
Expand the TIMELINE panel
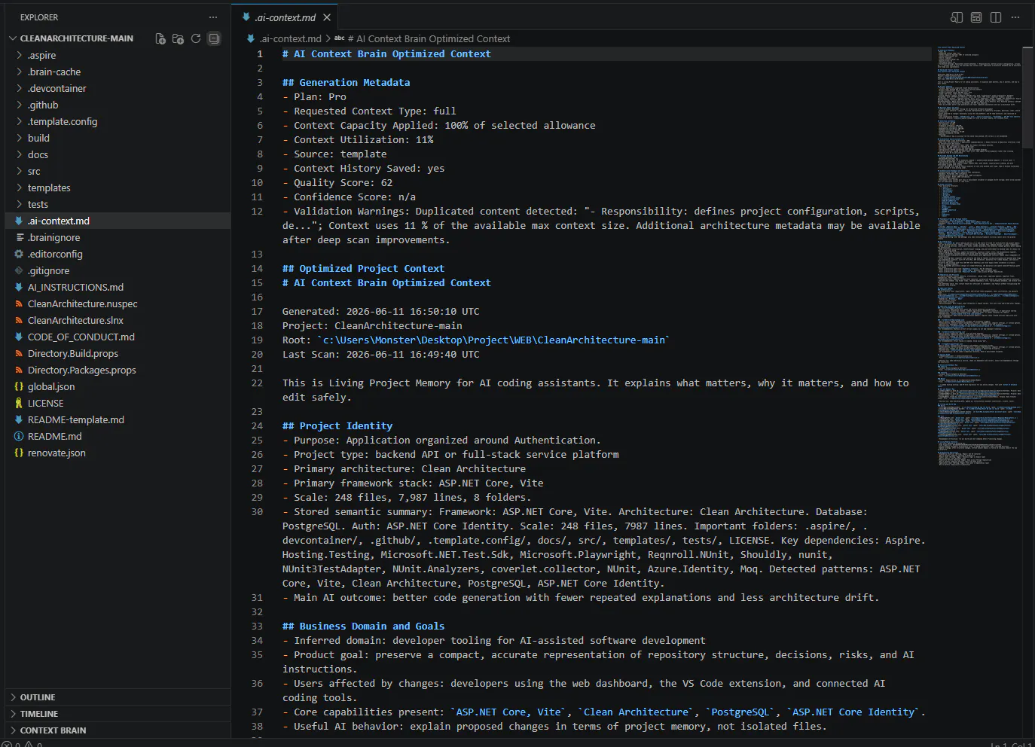coord(118,714)
